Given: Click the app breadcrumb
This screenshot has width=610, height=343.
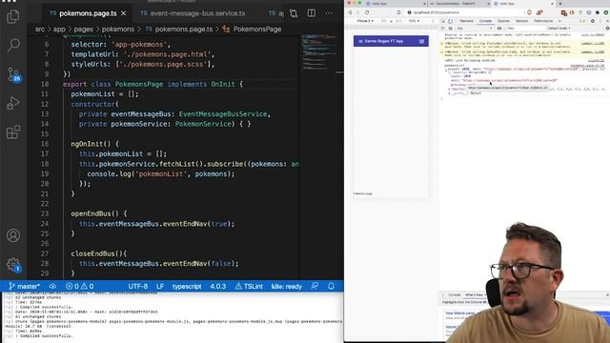Looking at the screenshot, I should tap(59, 30).
